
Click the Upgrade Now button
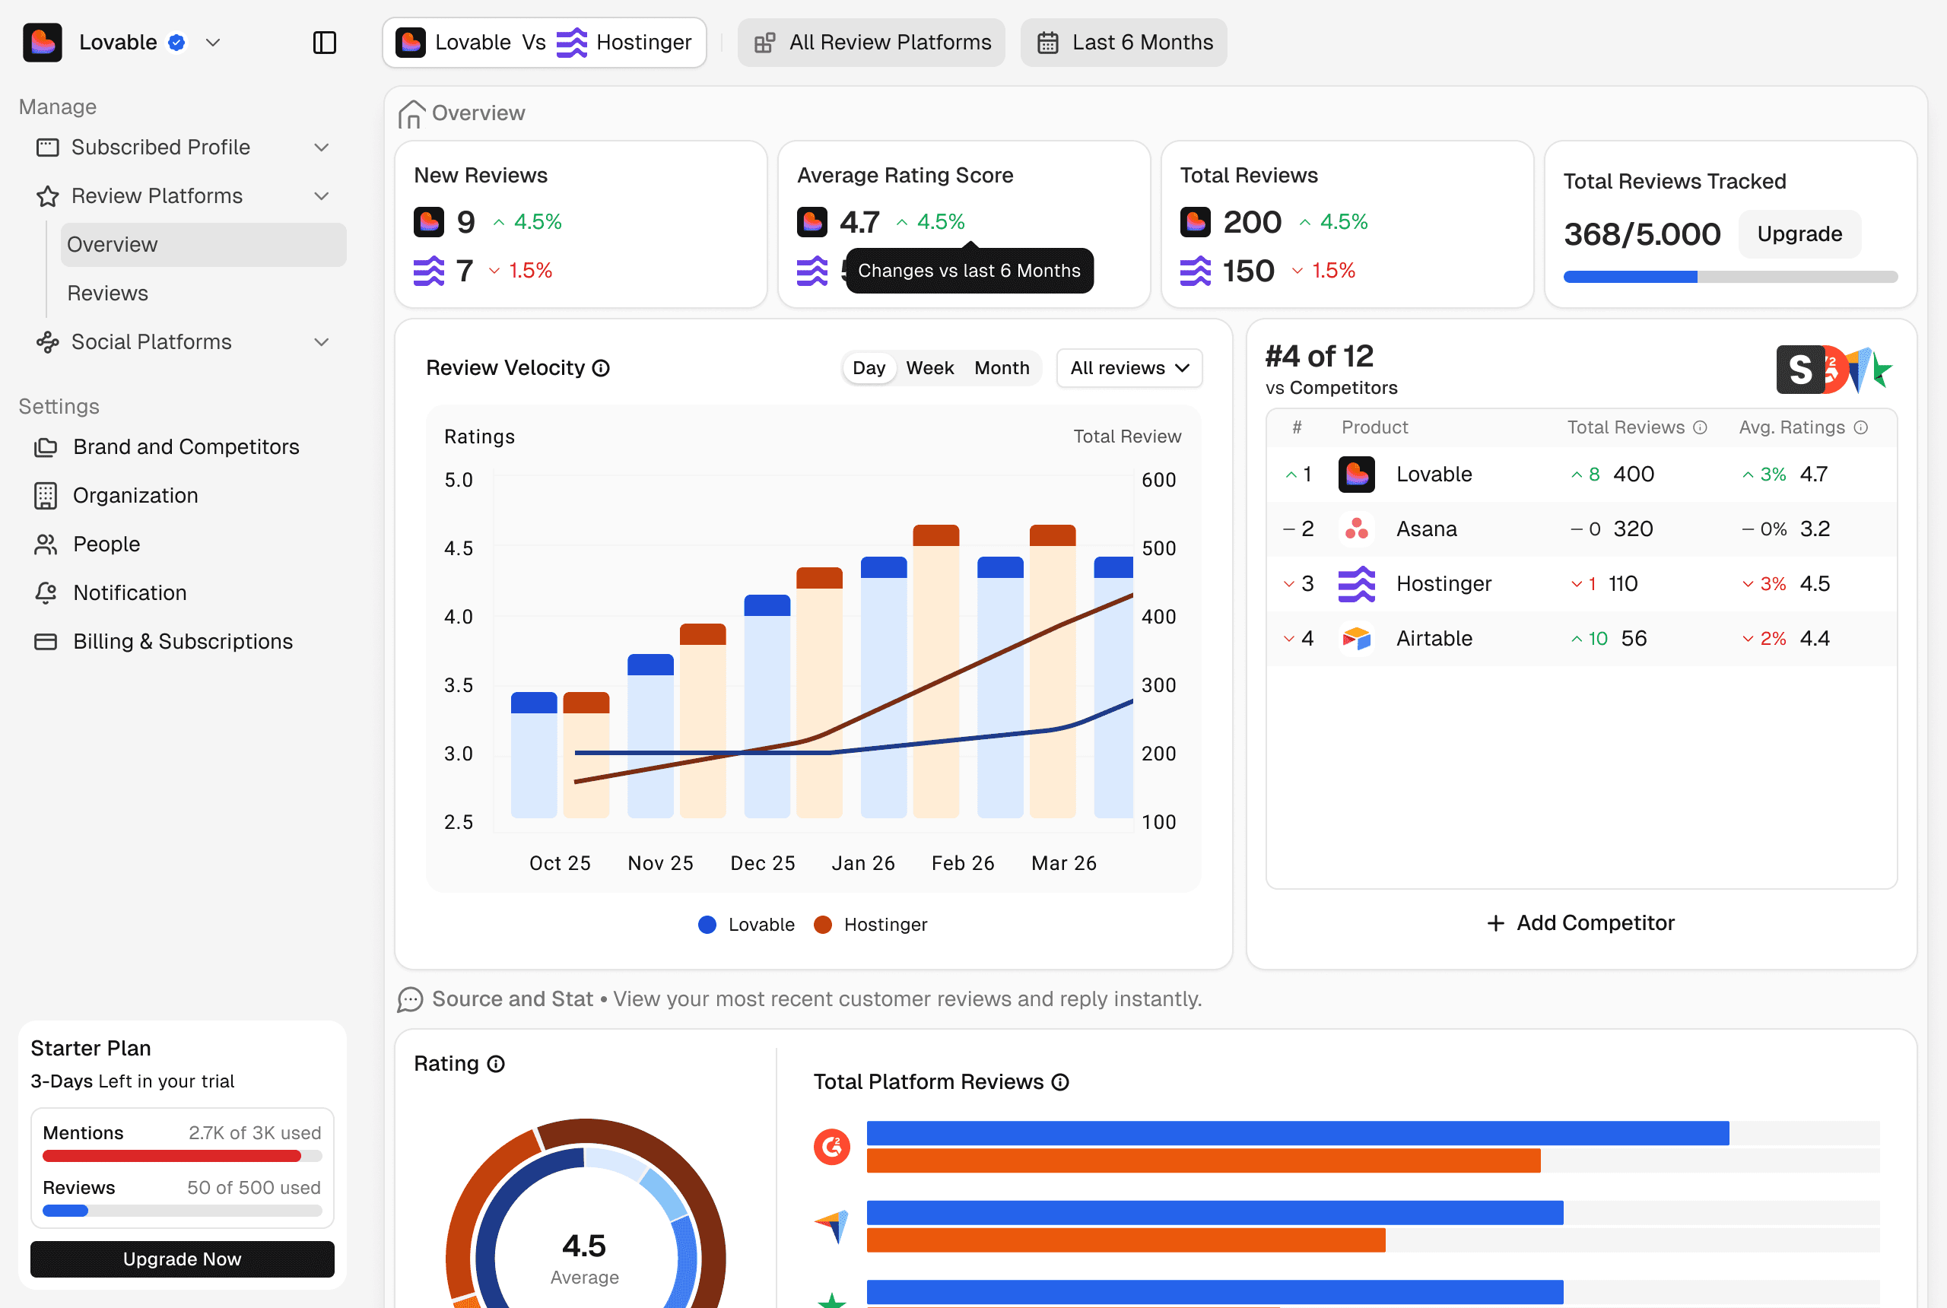182,1259
